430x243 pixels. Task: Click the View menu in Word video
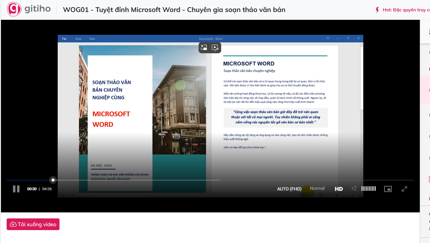click(92, 39)
